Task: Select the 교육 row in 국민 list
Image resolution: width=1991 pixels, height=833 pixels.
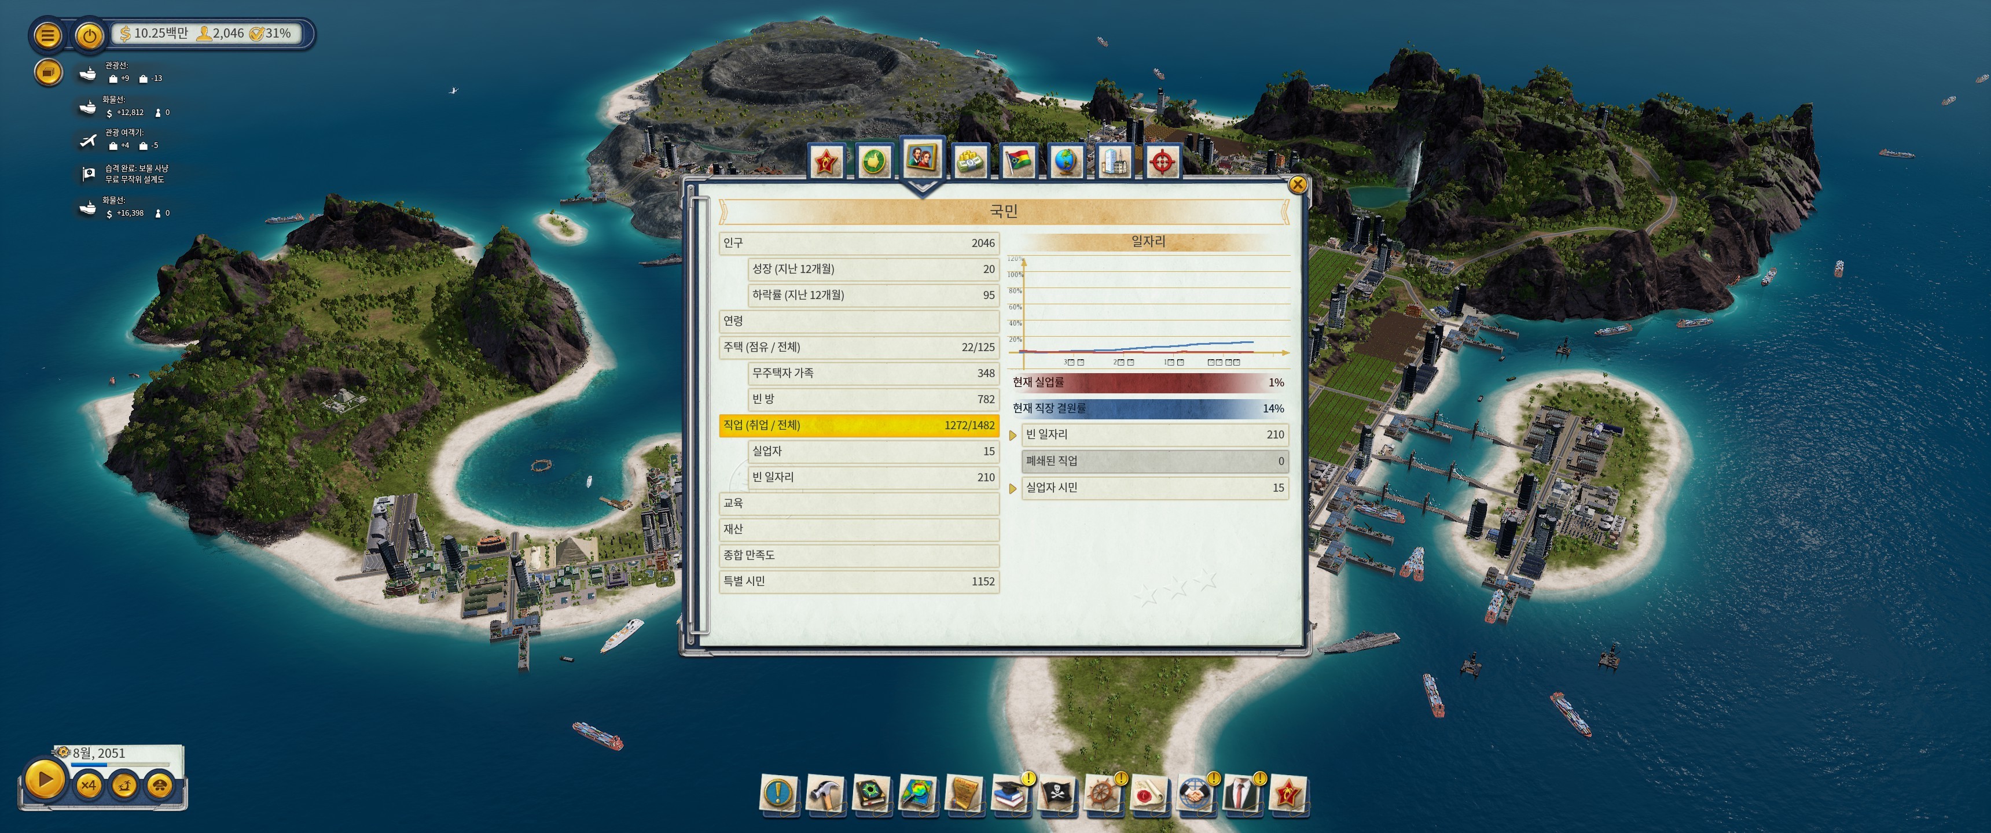Action: pos(858,503)
